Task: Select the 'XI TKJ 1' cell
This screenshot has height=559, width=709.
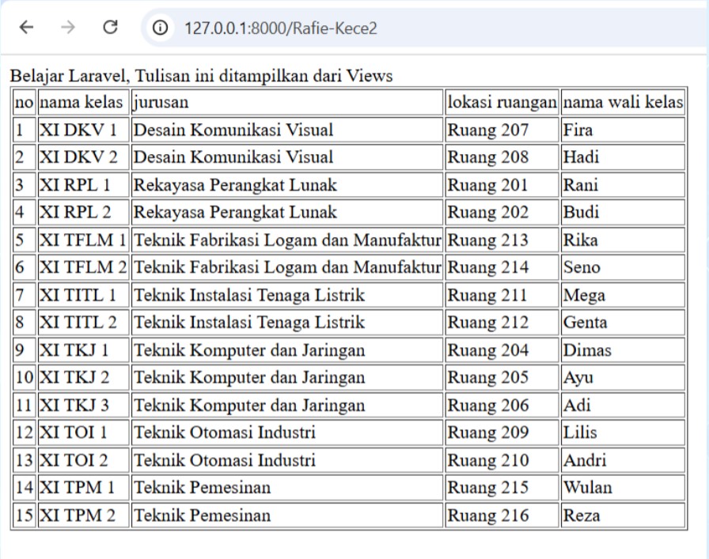Action: [x=83, y=350]
